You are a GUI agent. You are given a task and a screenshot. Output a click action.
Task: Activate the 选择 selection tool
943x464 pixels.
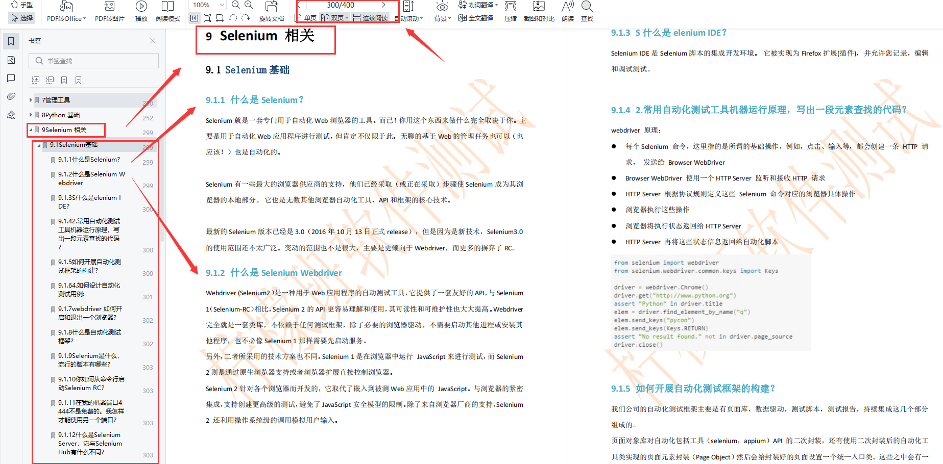(22, 18)
